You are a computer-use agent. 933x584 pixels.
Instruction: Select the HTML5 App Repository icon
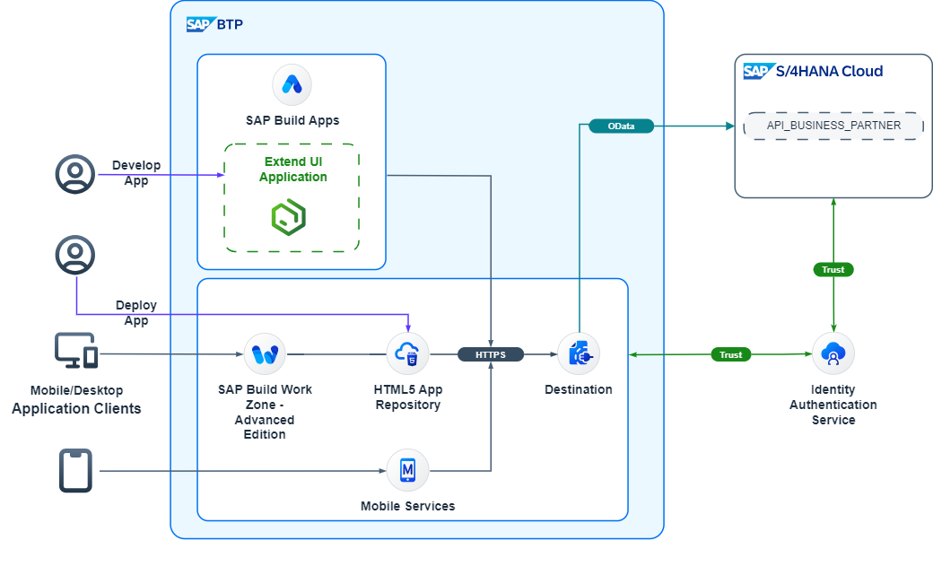pyautogui.click(x=407, y=354)
